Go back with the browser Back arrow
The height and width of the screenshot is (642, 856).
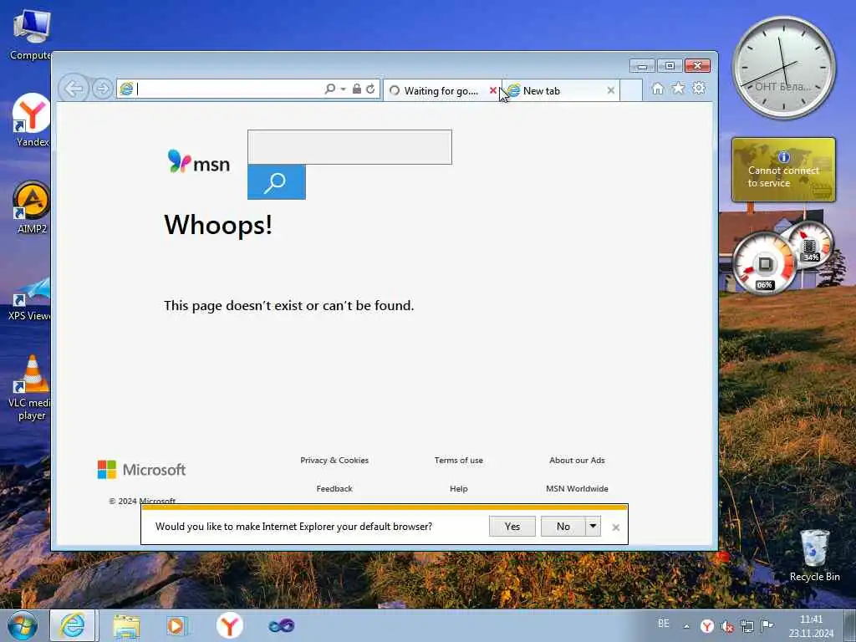[x=74, y=89]
